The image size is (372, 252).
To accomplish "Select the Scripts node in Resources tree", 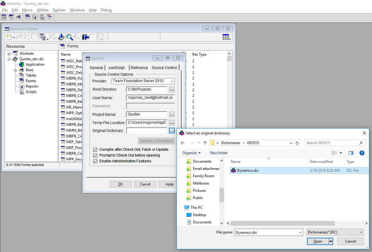I will (31, 92).
